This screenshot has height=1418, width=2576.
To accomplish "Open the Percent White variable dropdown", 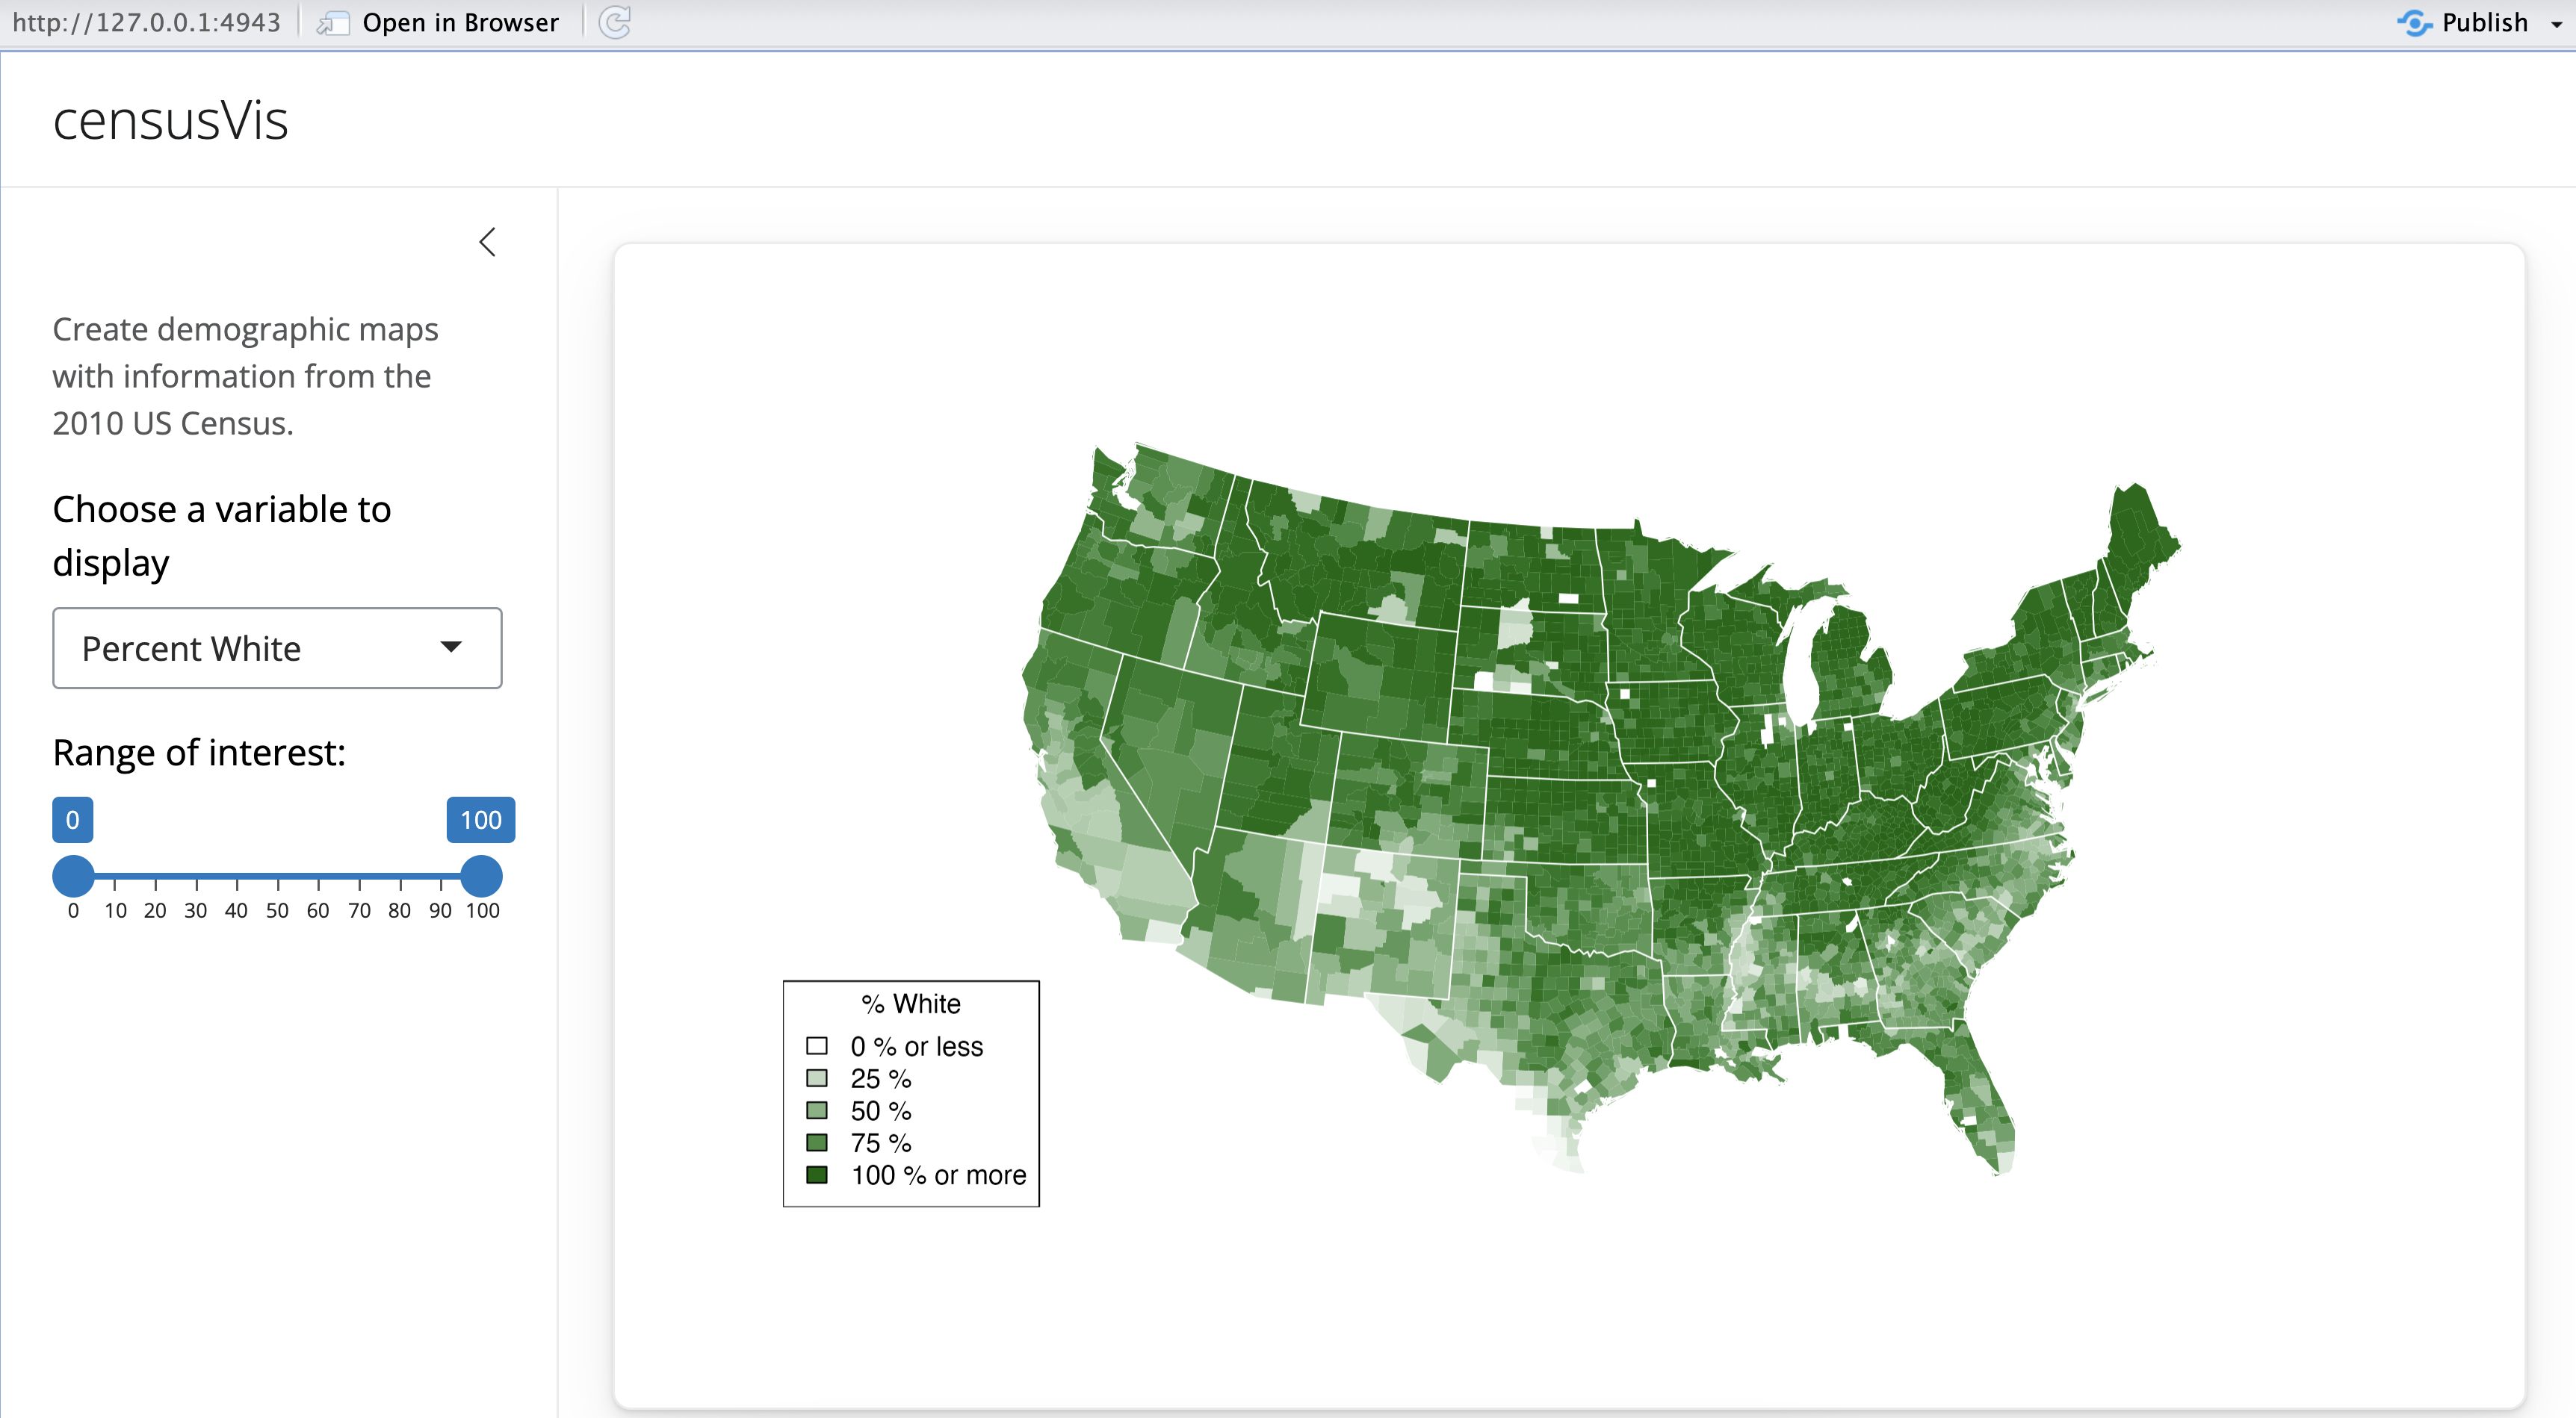I will (x=277, y=647).
